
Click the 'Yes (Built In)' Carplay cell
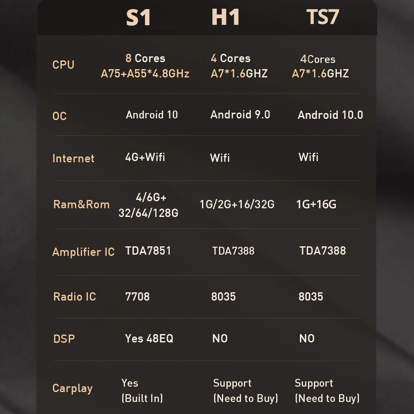tap(142, 390)
